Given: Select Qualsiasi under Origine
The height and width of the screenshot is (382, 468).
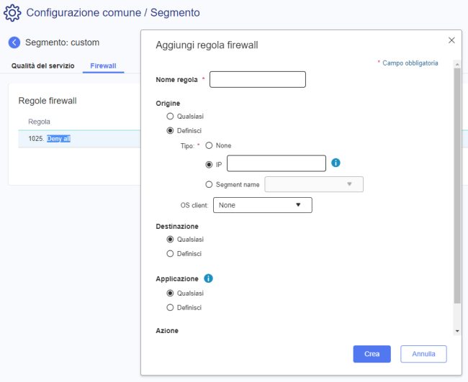Looking at the screenshot, I should (170, 116).
